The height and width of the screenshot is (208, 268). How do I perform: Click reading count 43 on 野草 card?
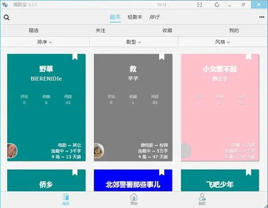coord(68,103)
